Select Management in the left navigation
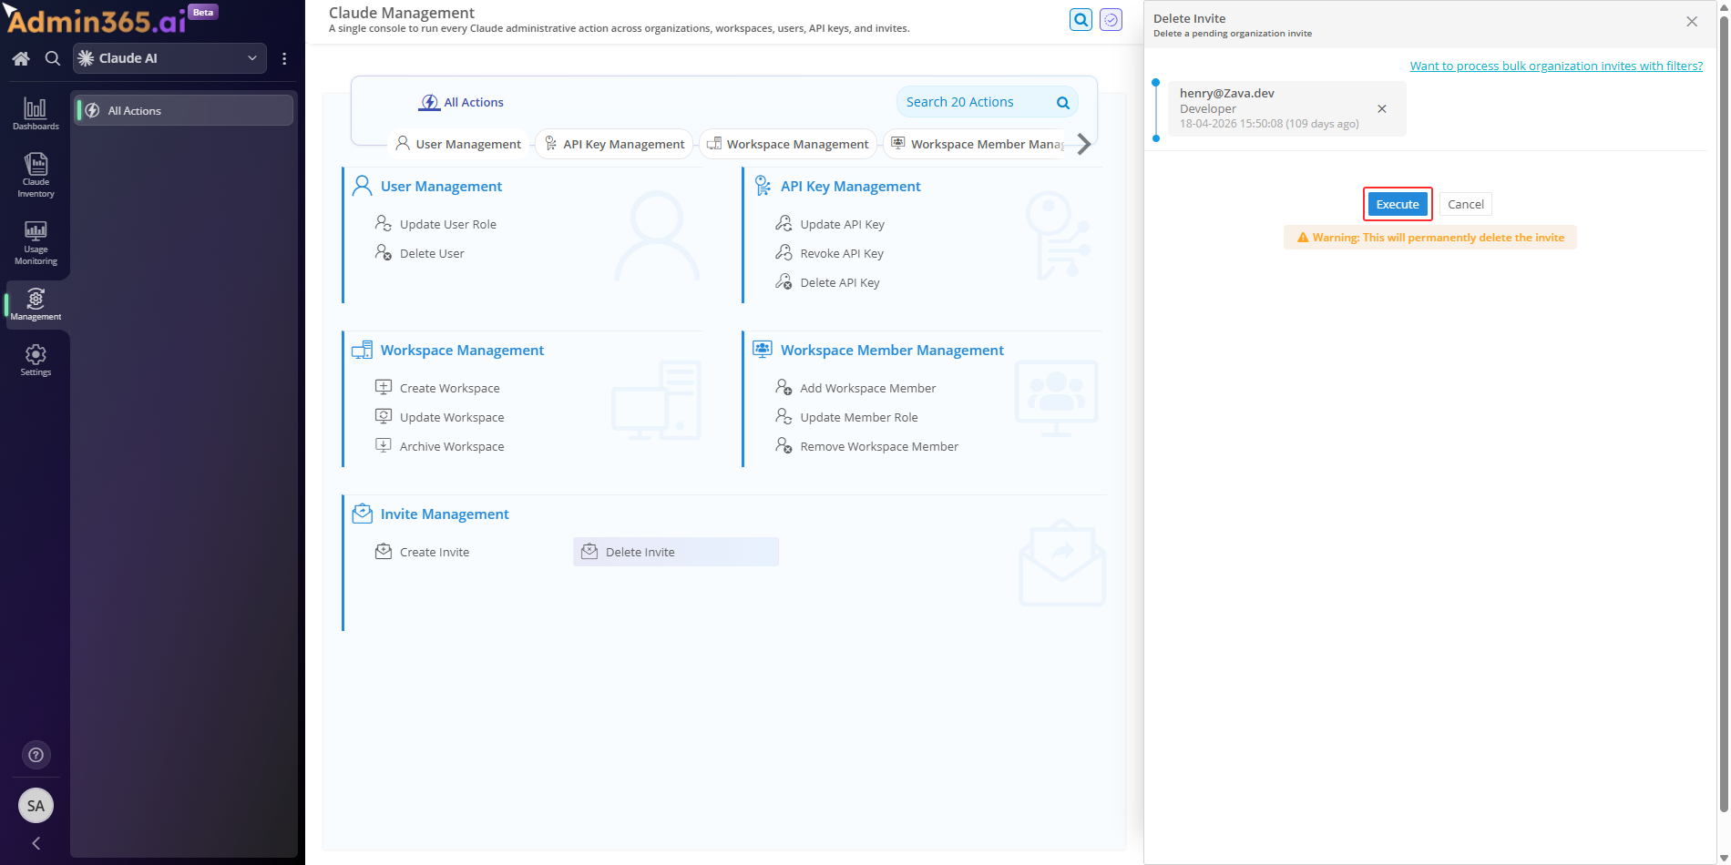 36,304
